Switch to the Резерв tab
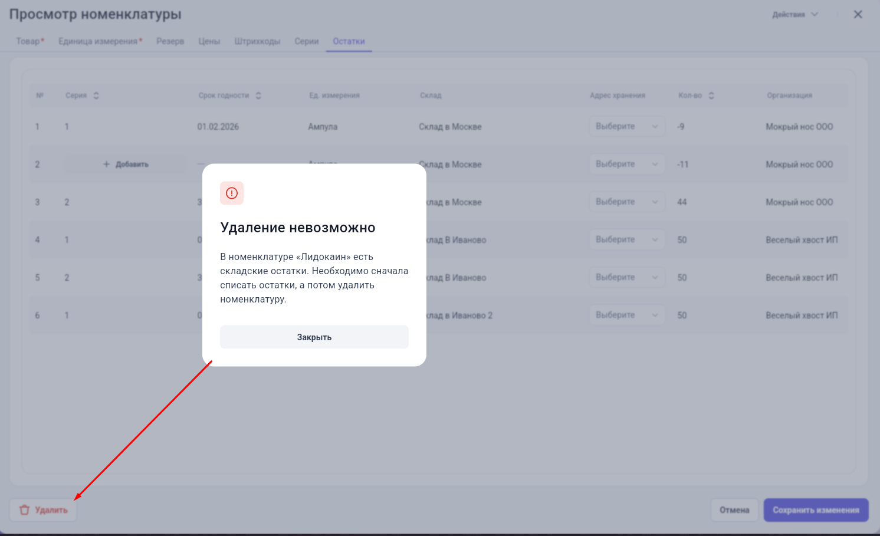880x536 pixels. pos(170,41)
